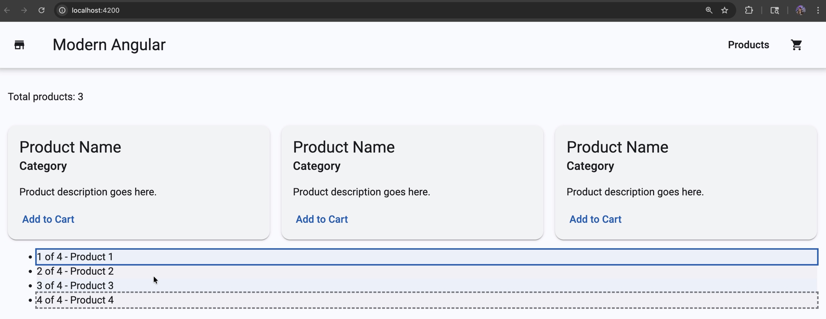The height and width of the screenshot is (319, 826).
Task: Open the shopping cart icon
Action: pos(796,45)
